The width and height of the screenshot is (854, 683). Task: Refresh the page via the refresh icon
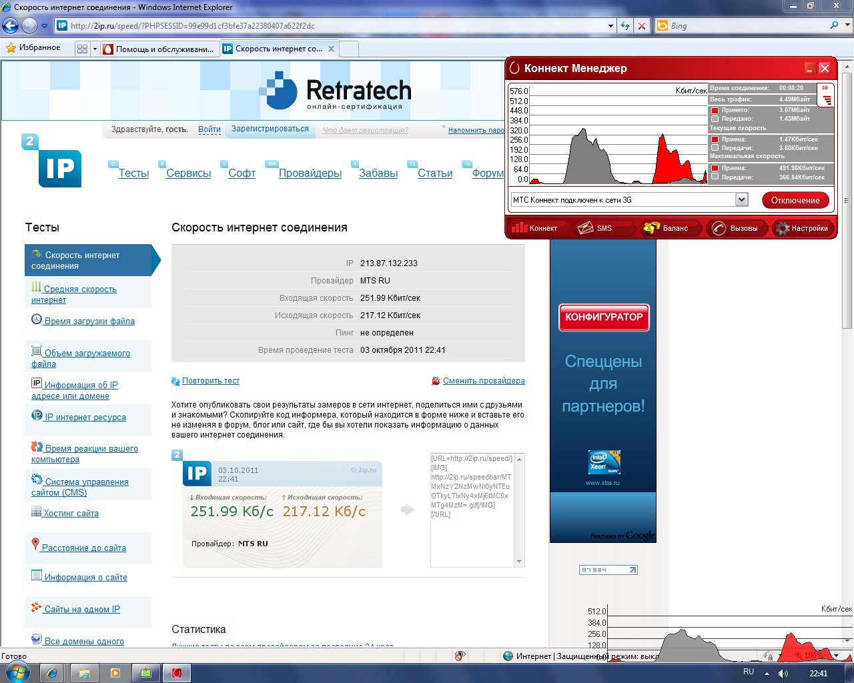pyautogui.click(x=625, y=26)
